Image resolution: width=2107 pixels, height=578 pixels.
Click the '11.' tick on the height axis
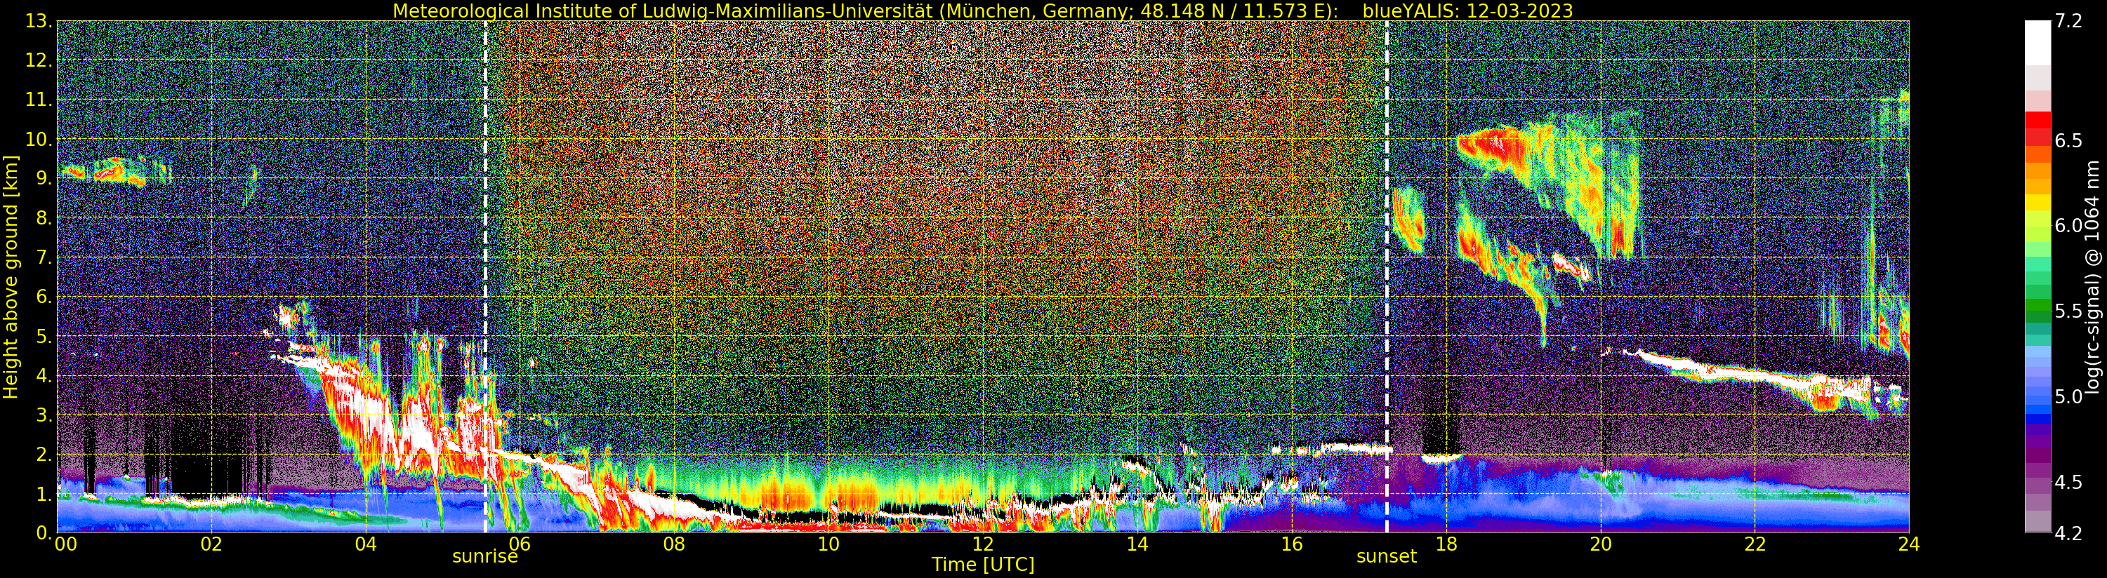pyautogui.click(x=39, y=100)
